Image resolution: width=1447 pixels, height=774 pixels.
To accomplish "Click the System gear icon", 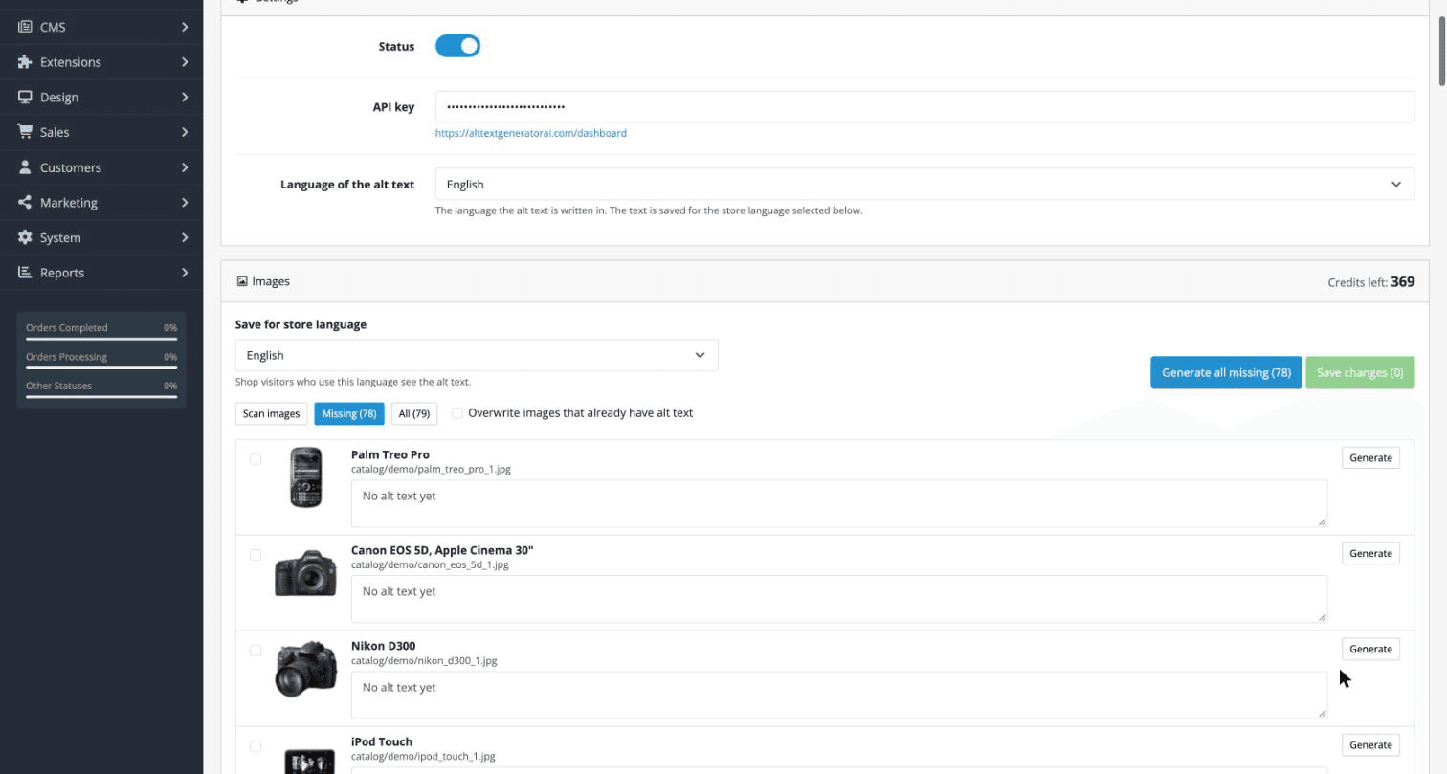I will (x=25, y=237).
